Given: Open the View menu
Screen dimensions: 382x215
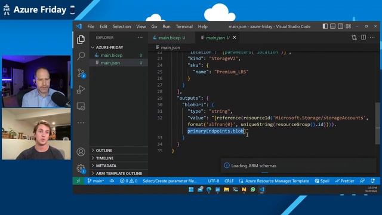Looking at the screenshot, I should pos(141,26).
